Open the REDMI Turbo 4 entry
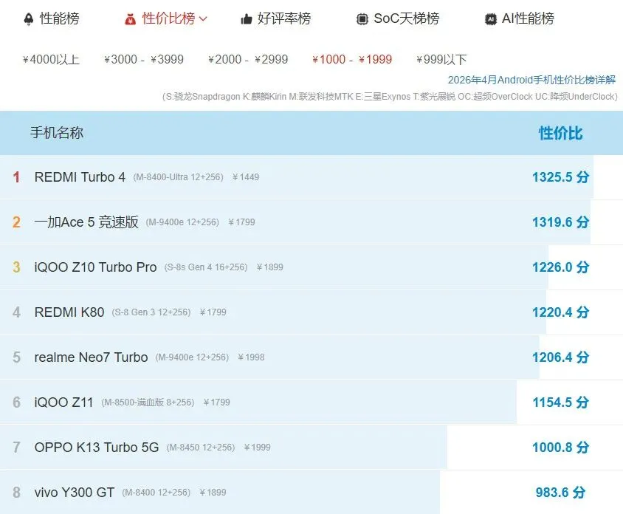Viewport: 623px width, 514px height. (x=80, y=177)
